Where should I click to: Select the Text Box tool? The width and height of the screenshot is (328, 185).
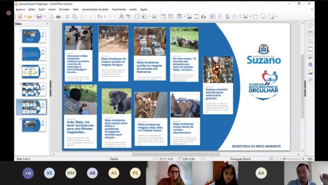pos(213,16)
